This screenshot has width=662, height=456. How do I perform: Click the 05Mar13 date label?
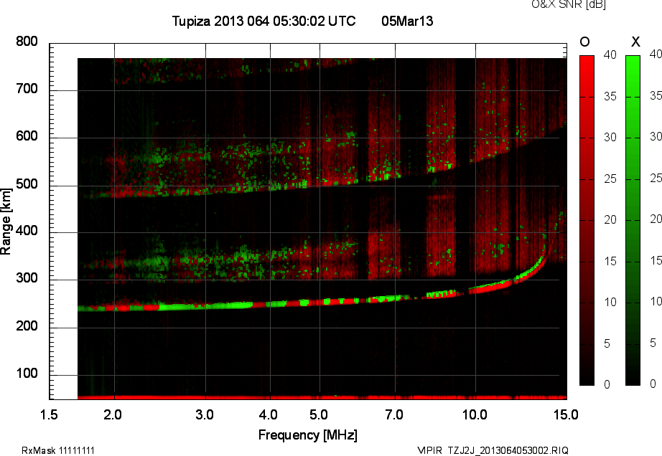coord(407,21)
